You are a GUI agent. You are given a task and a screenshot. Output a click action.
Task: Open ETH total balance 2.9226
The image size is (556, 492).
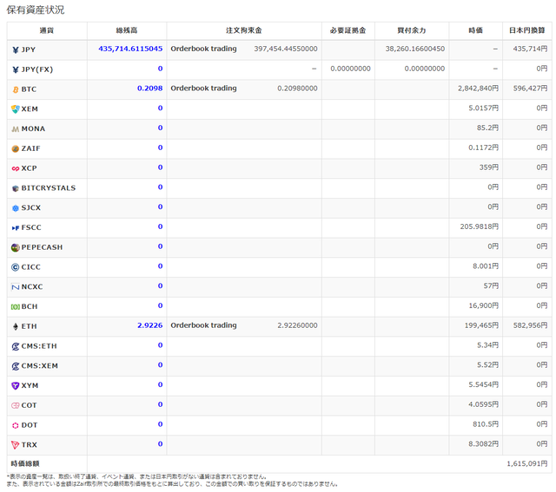[x=150, y=325]
